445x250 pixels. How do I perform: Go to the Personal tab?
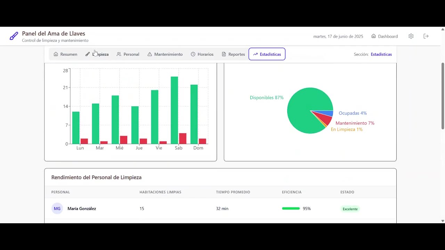[128, 54]
